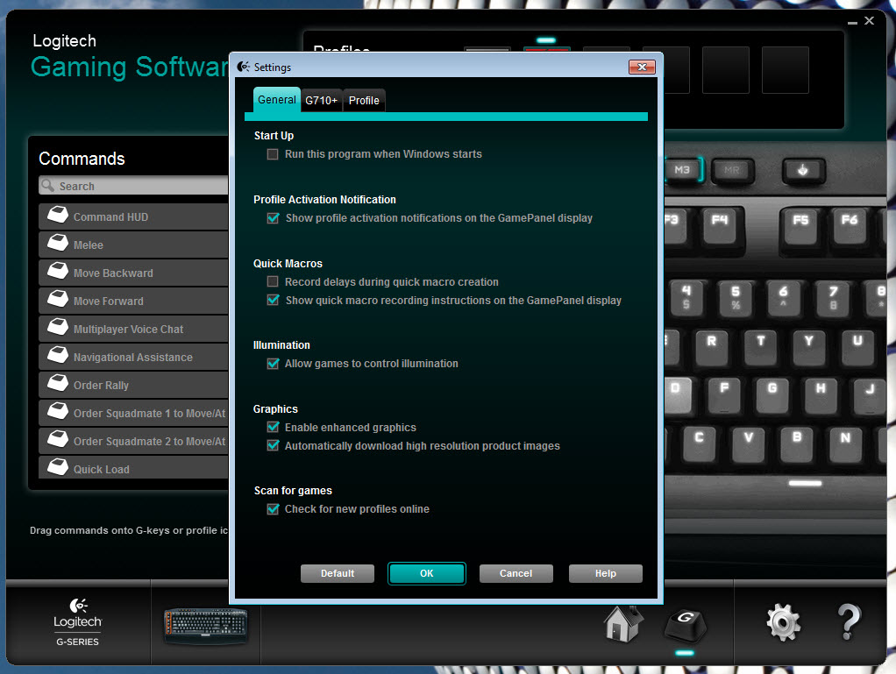Click the 5 key on keyboard image
The height and width of the screenshot is (674, 896).
tap(736, 299)
